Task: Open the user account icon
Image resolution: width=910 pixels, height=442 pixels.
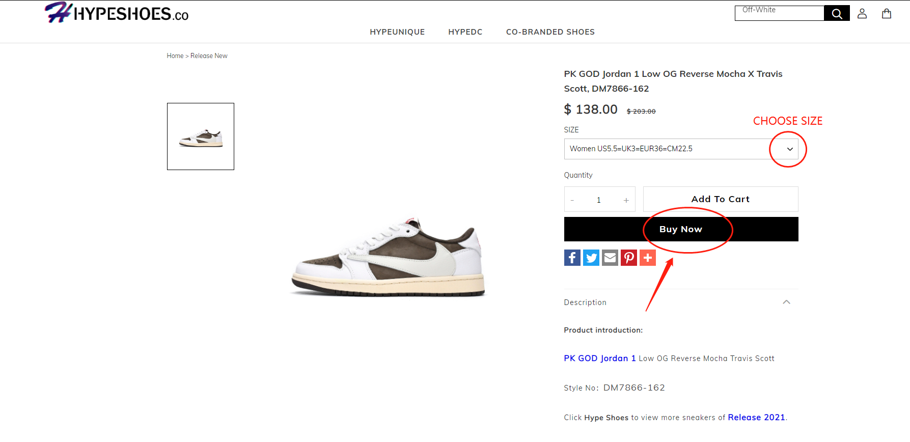Action: pos(862,14)
